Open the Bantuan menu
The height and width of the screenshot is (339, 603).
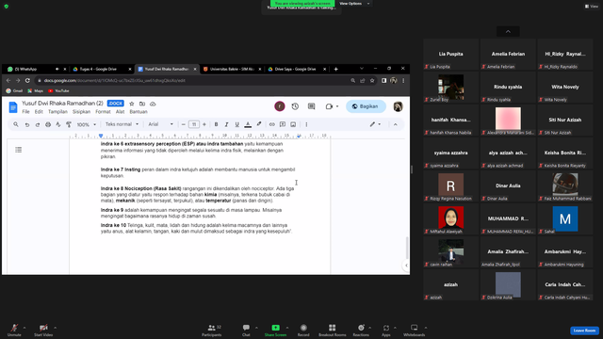[139, 112]
